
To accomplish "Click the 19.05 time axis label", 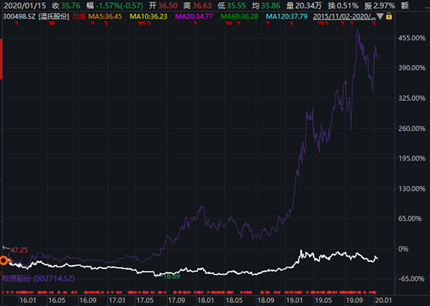I will [324, 301].
